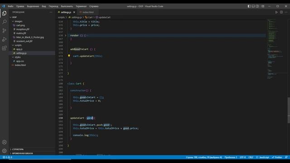Open resident_evil.jfif in file tree
The width and height of the screenshot is (290, 163).
24,41
